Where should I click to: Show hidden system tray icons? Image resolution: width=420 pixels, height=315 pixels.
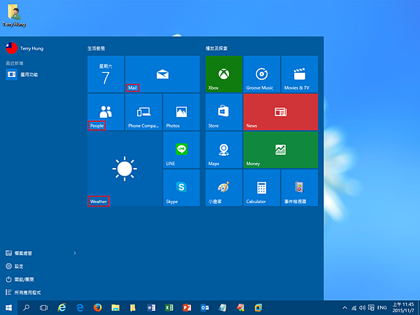point(344,307)
